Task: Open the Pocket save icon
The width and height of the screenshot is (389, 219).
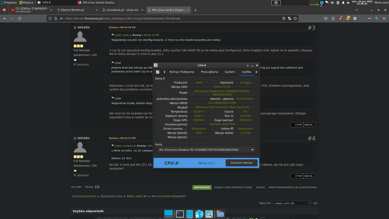Action: [326, 19]
